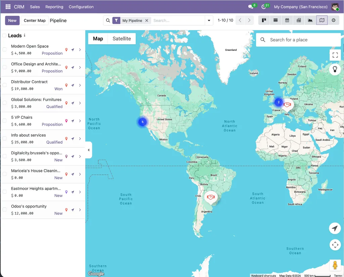
Task: Remove the My Pipeline filter
Action: coord(147,20)
